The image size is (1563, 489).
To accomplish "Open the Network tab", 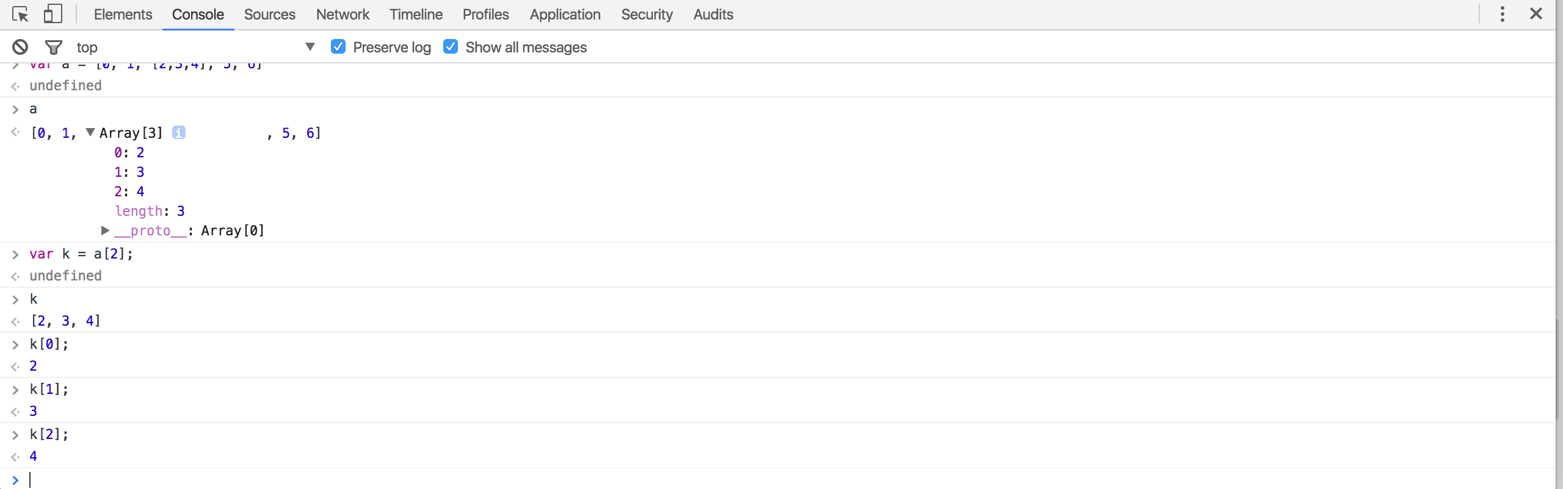I will click(x=343, y=14).
